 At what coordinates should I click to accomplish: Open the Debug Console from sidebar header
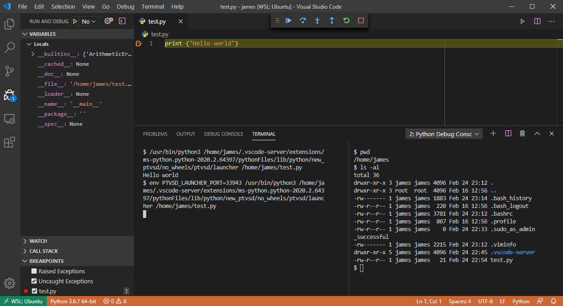tap(122, 21)
